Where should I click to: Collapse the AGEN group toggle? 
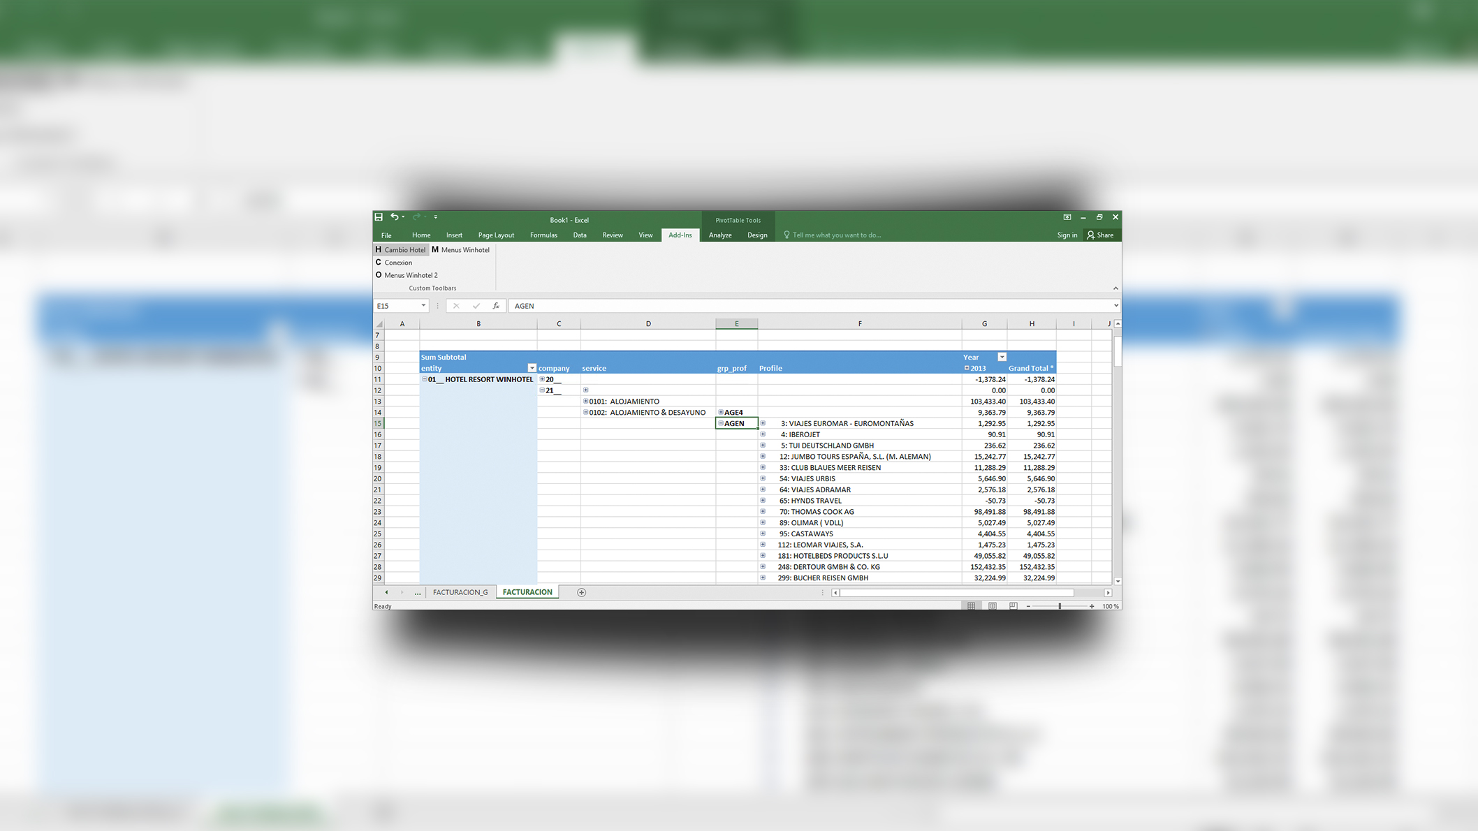click(721, 423)
